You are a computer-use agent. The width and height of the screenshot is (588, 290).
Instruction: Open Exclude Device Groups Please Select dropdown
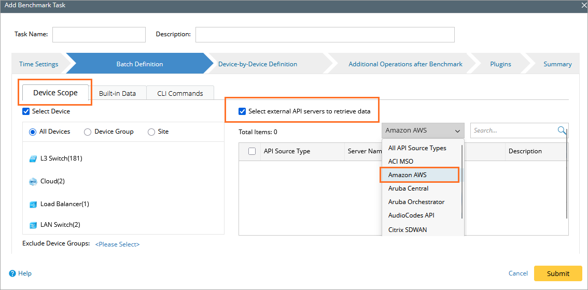coord(117,244)
